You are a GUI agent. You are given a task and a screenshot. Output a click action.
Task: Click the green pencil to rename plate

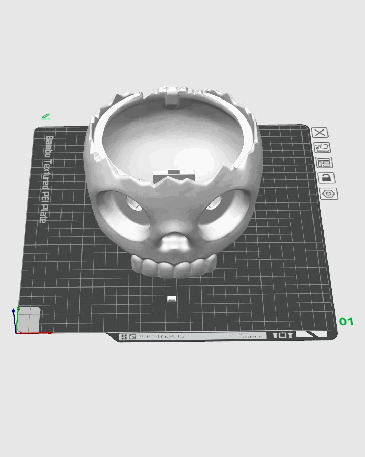tap(46, 117)
